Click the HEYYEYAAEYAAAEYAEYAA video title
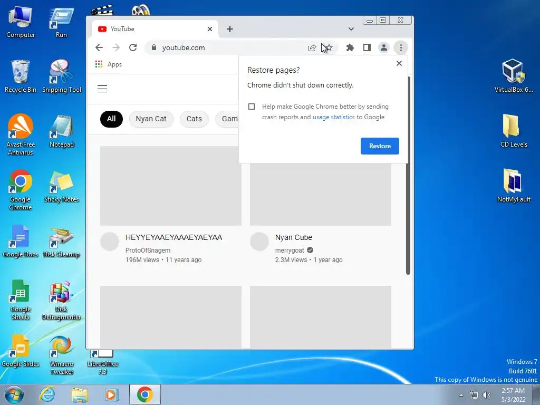The height and width of the screenshot is (405, 540). point(173,237)
